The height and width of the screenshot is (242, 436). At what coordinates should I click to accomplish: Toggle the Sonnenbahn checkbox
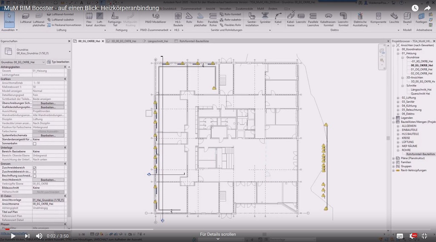pyautogui.click(x=35, y=144)
